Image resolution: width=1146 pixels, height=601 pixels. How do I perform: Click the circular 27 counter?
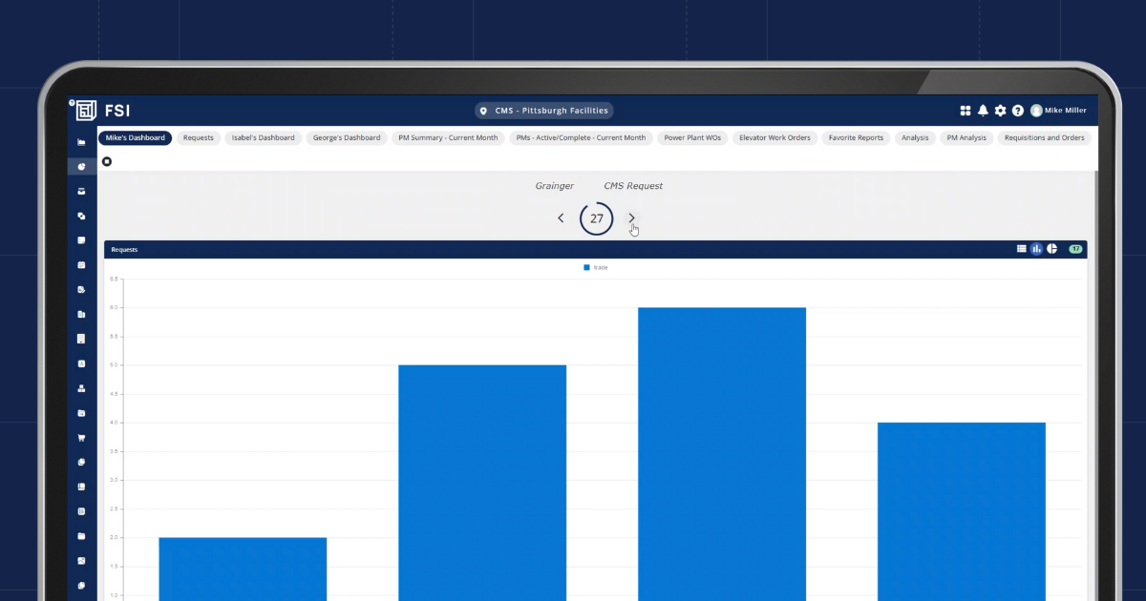597,218
